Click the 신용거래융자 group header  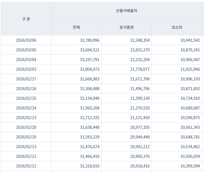[127, 11]
